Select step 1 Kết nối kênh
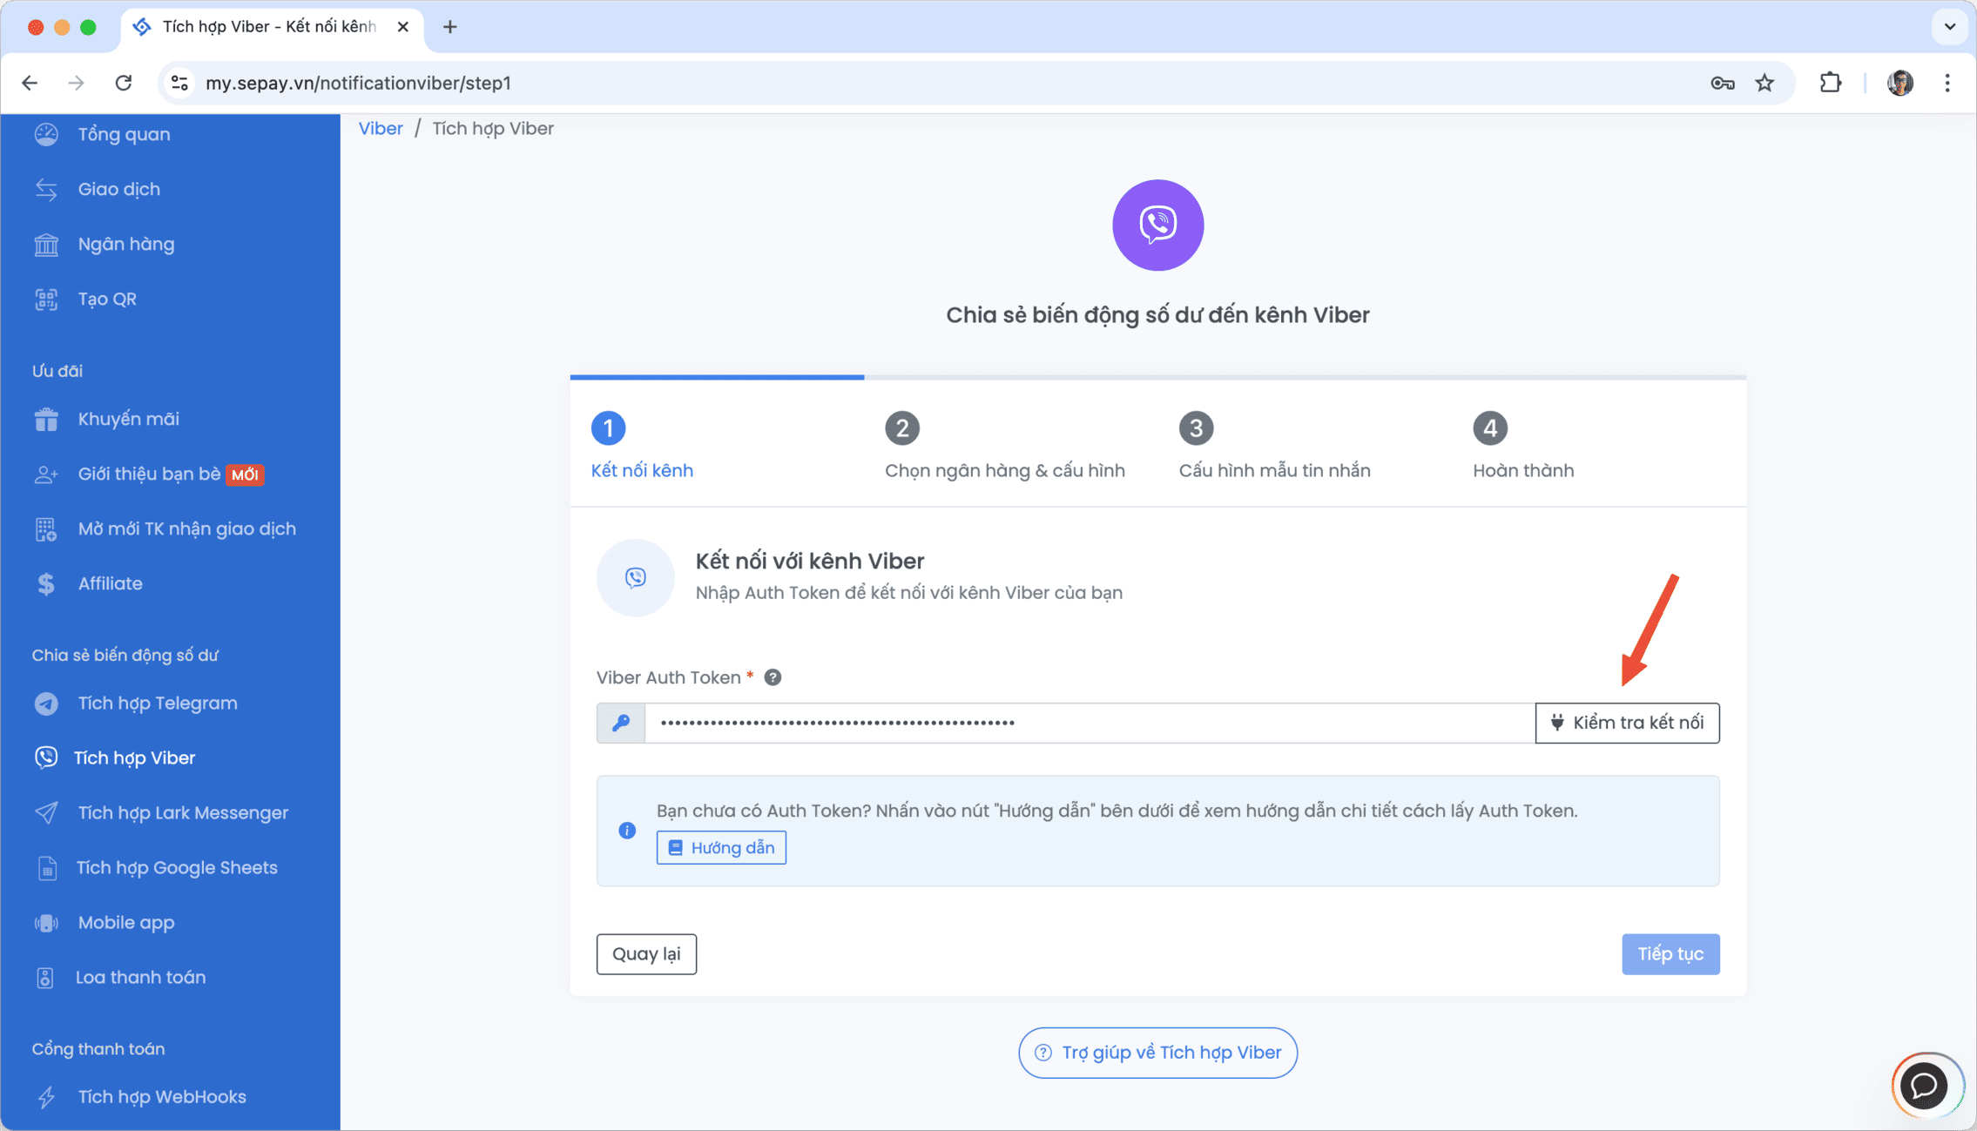The width and height of the screenshot is (1977, 1131). [x=642, y=446]
